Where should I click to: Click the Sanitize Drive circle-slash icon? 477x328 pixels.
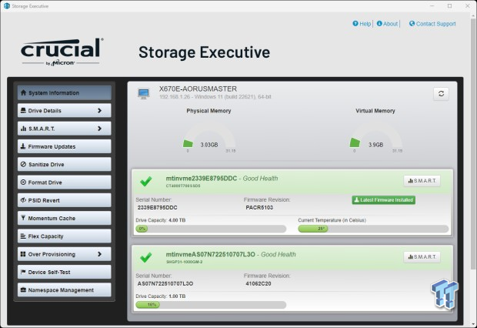(23, 165)
